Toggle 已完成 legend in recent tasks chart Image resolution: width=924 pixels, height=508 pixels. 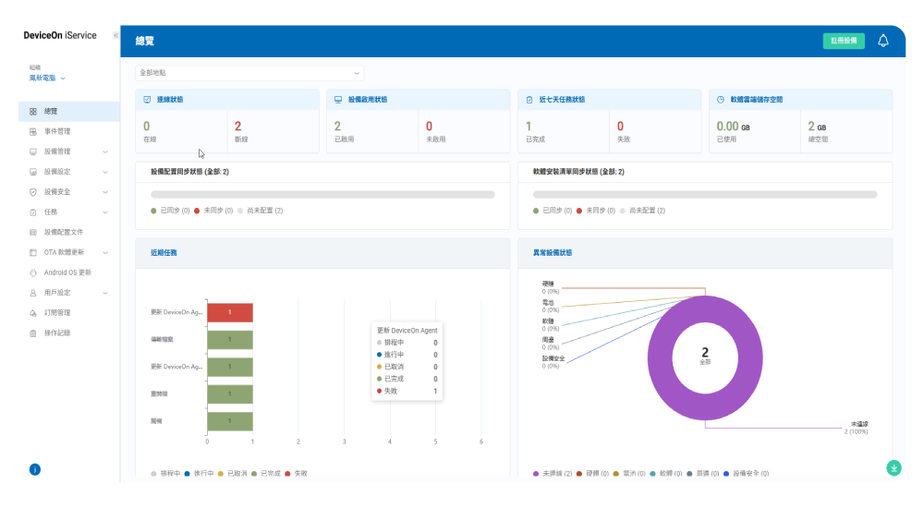pyautogui.click(x=266, y=473)
